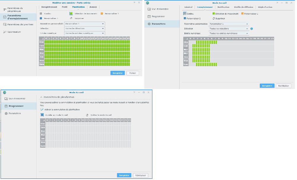Open help icon in bottom Mode Accueil window
The width and height of the screenshot is (297, 180).
click(134, 93)
